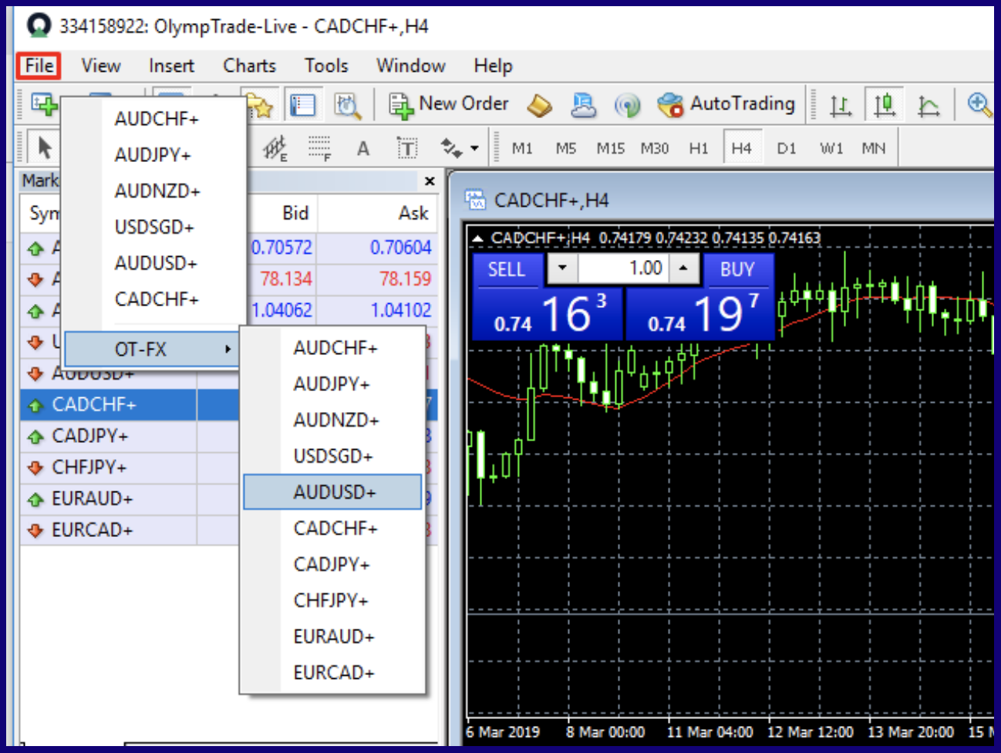Select the W1 timeframe
1001x753 pixels.
tap(831, 148)
